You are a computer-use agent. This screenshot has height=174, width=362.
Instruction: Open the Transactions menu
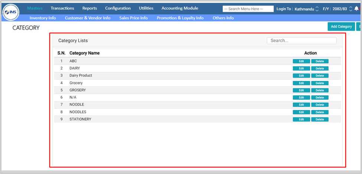click(62, 8)
